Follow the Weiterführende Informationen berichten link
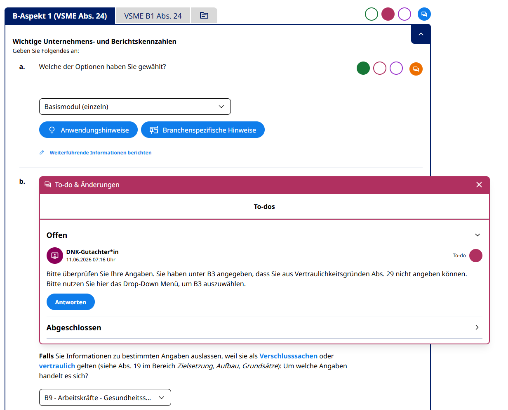Image resolution: width=508 pixels, height=410 pixels. tap(101, 153)
